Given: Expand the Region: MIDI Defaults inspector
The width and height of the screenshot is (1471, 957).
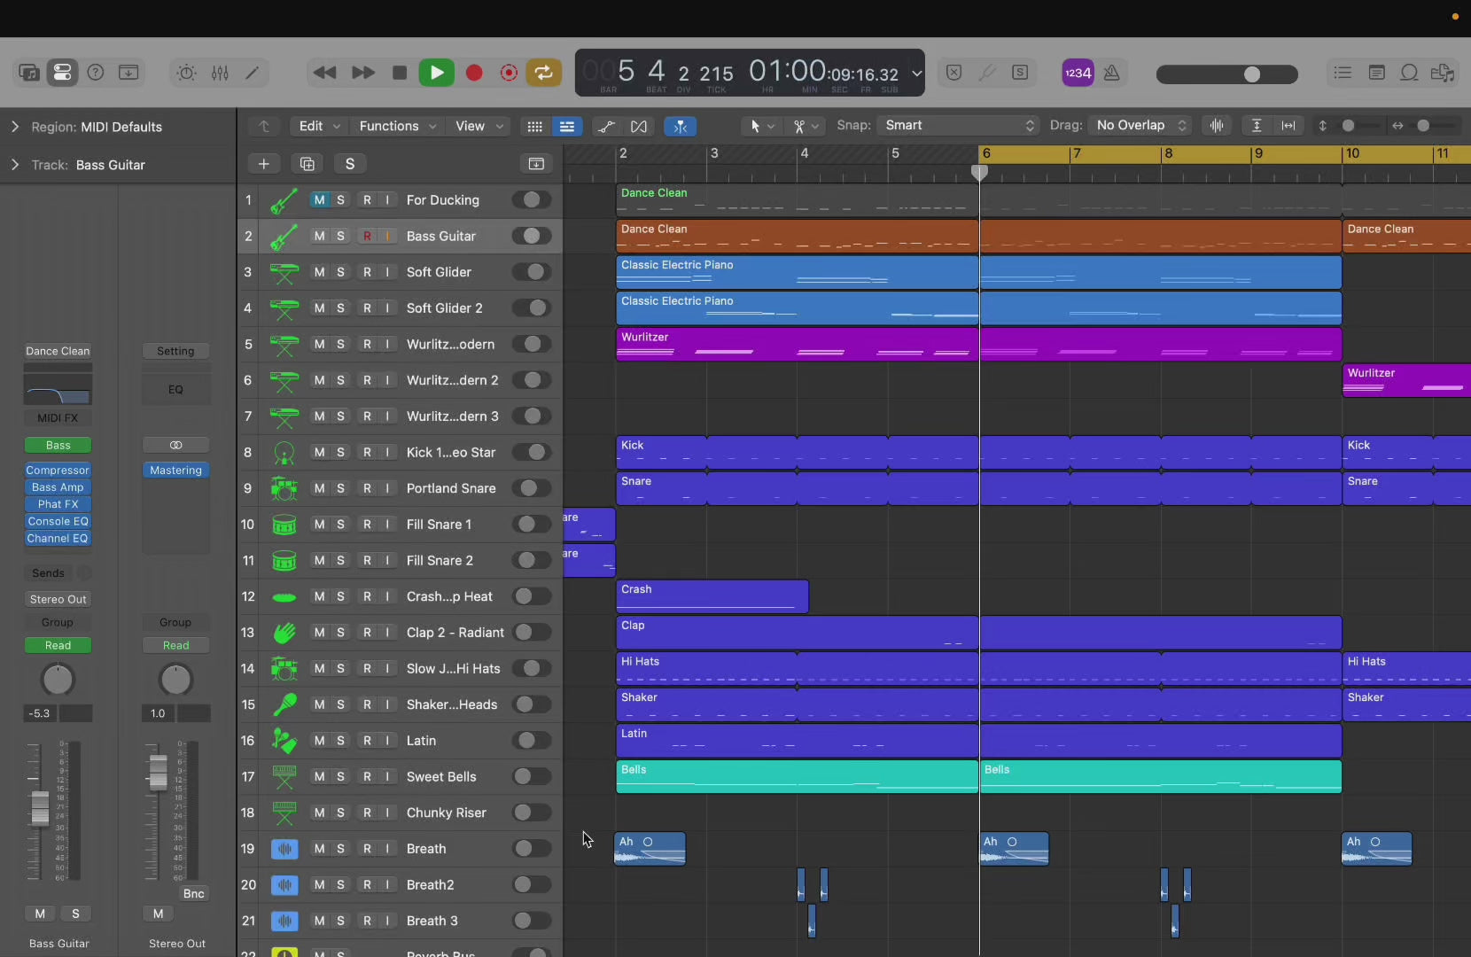Looking at the screenshot, I should tap(15, 127).
